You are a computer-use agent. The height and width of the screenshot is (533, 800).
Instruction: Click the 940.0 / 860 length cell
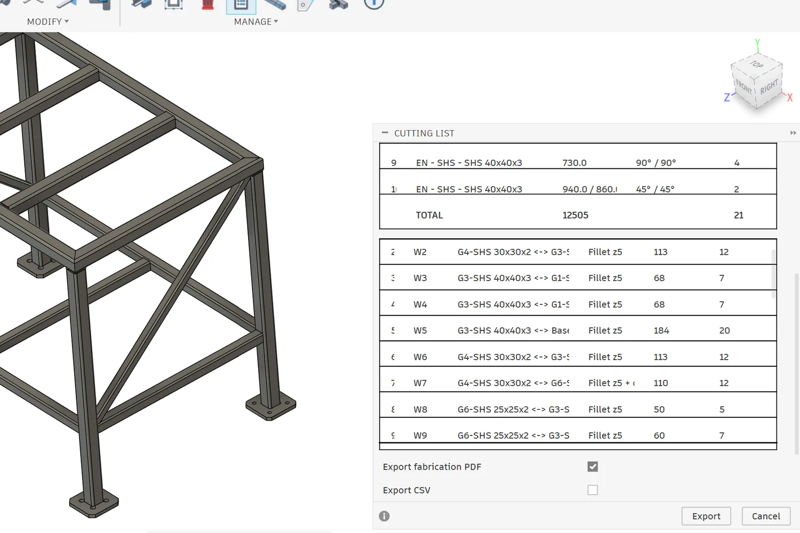click(x=590, y=189)
